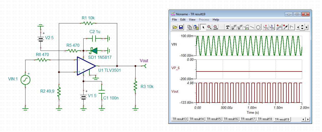Click the R2 49,9 label

point(47,91)
